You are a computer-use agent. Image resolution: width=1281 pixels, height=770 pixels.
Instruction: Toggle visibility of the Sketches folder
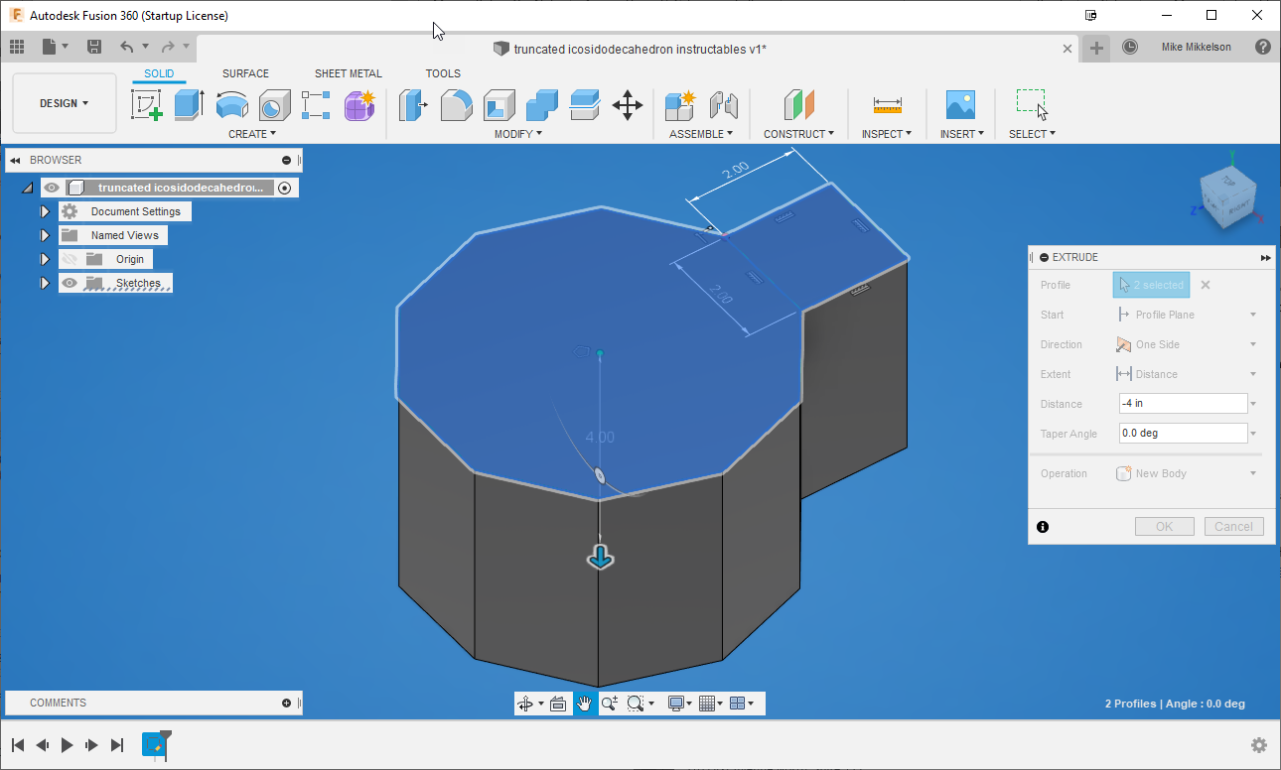(69, 283)
